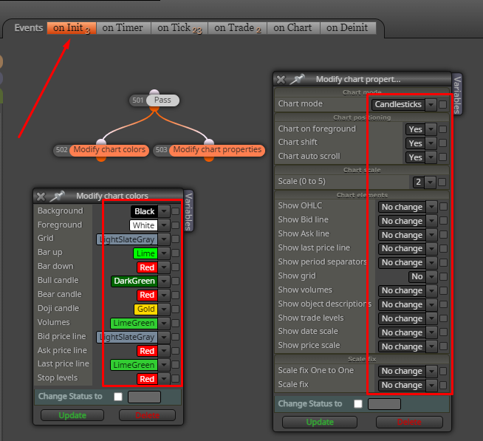Open the on Tick events tab

[x=179, y=28]
